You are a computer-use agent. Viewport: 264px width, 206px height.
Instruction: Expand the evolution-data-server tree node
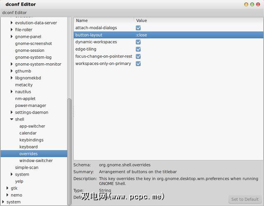(x=12, y=23)
